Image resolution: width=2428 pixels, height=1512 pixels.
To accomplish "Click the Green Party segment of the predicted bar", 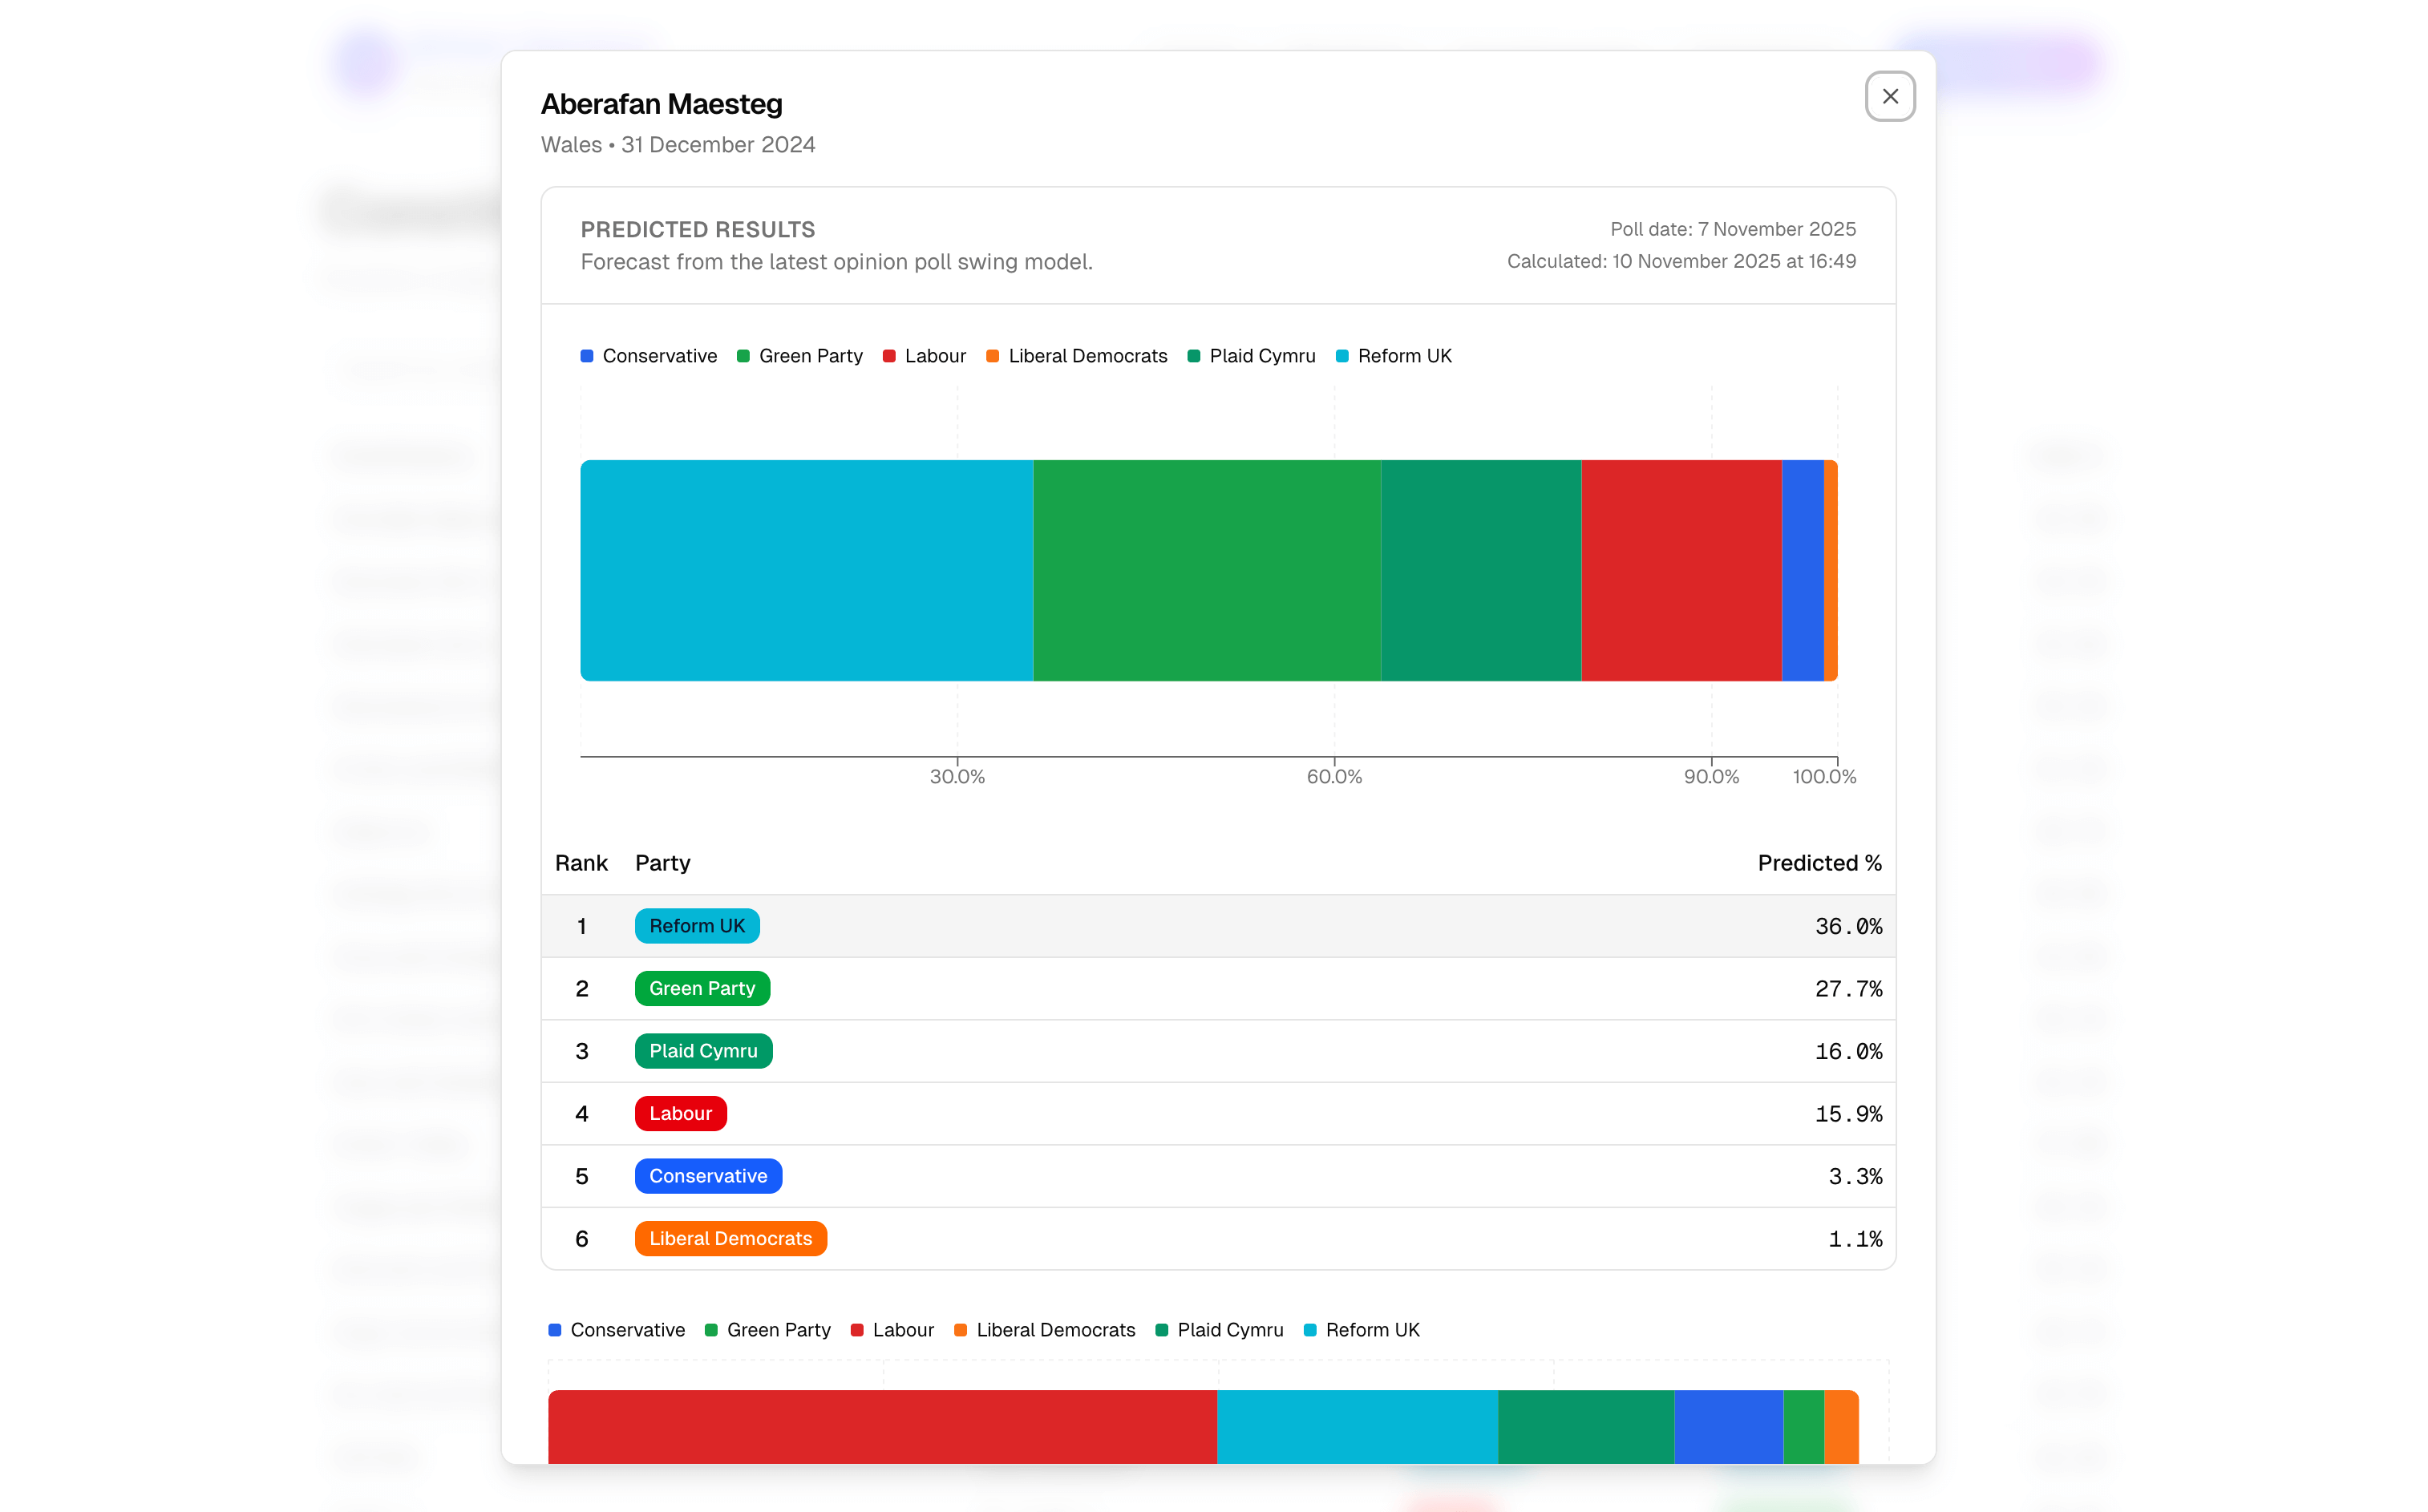I will (1206, 570).
